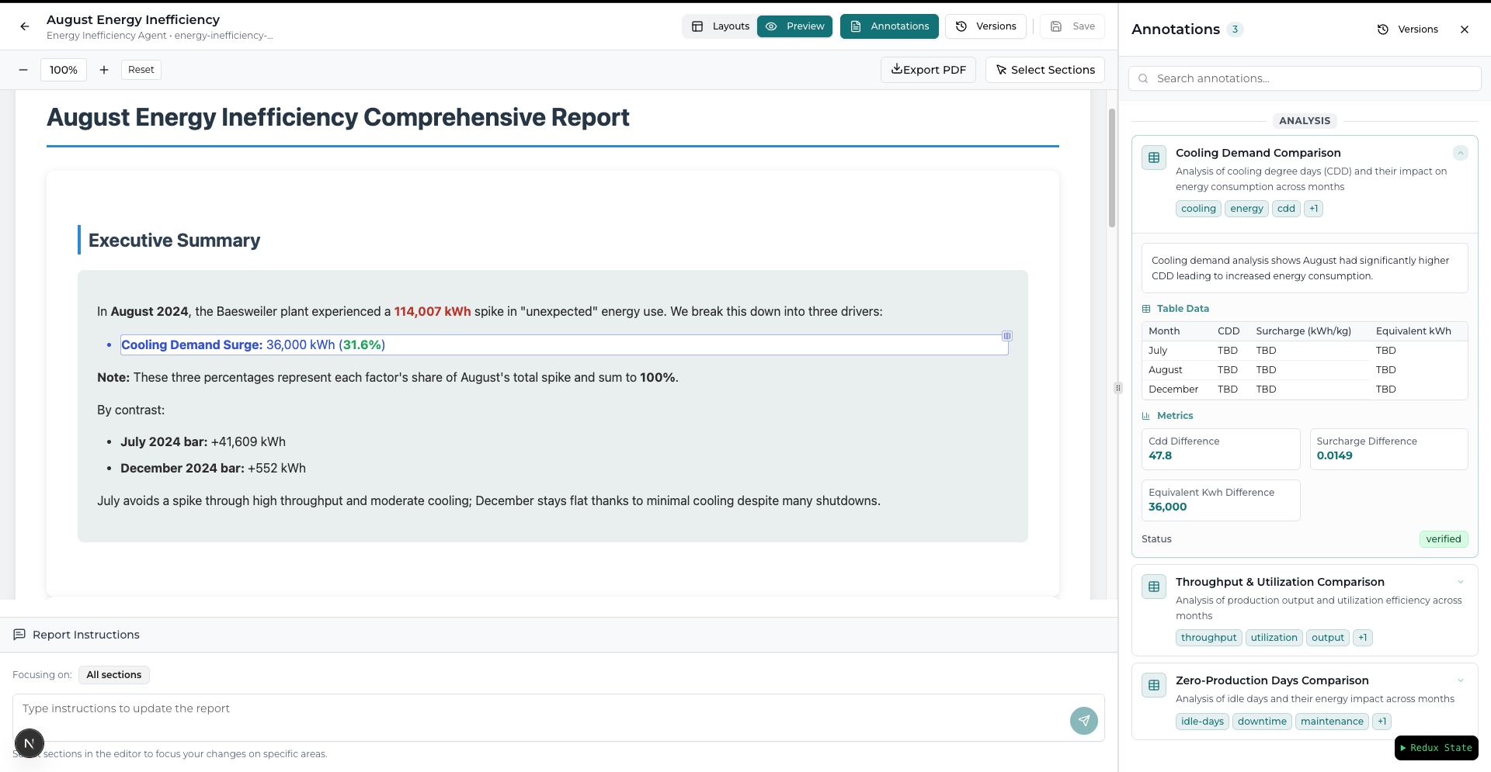Click the Surcharge (kWh/kg) column header

[1304, 331]
